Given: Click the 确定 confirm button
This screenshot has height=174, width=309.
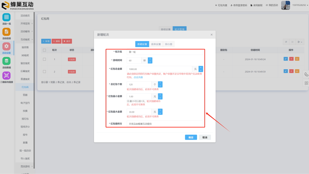Looking at the screenshot, I should pyautogui.click(x=191, y=137).
